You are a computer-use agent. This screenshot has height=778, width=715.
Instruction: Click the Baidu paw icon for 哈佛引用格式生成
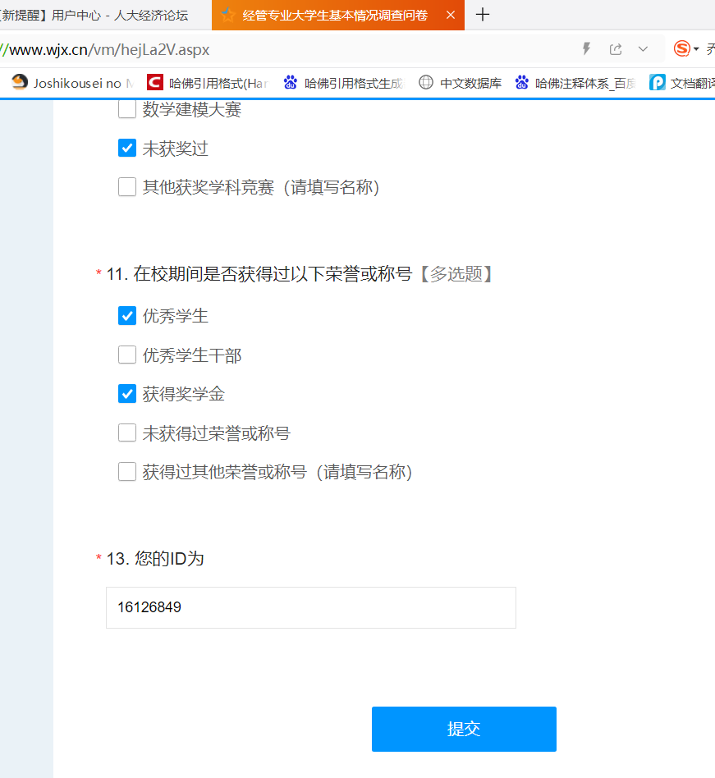pyautogui.click(x=291, y=82)
